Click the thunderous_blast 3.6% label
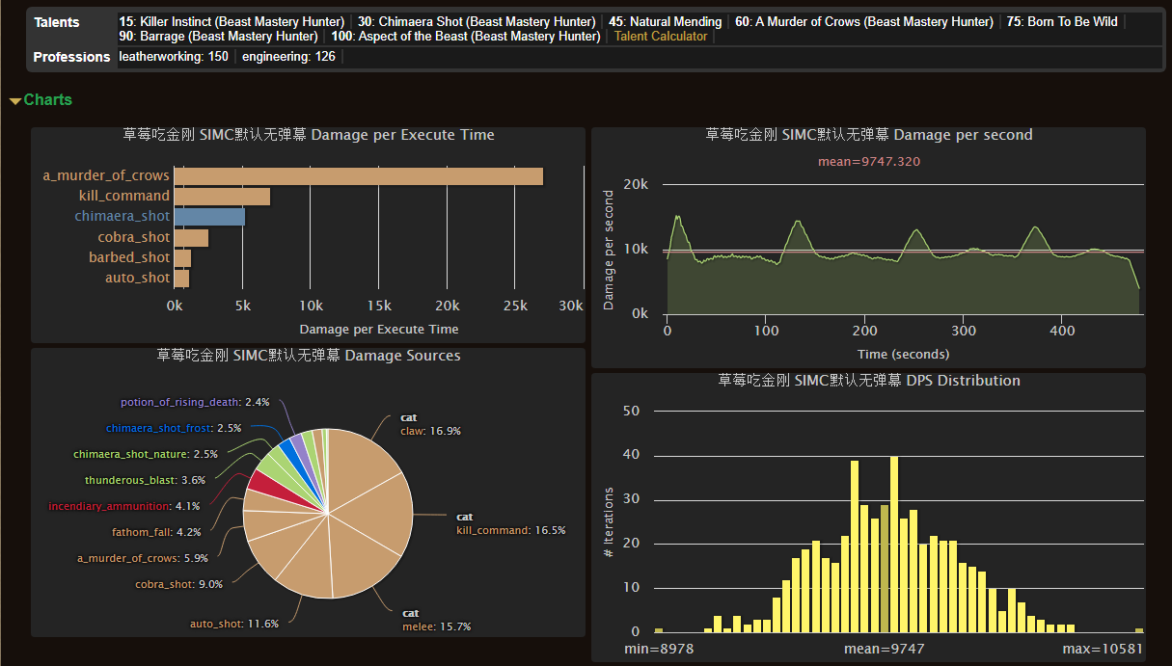The height and width of the screenshot is (666, 1172). [145, 480]
